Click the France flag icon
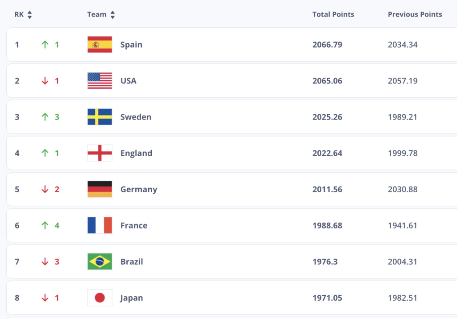Viewport: 457px width, 319px height. click(100, 225)
